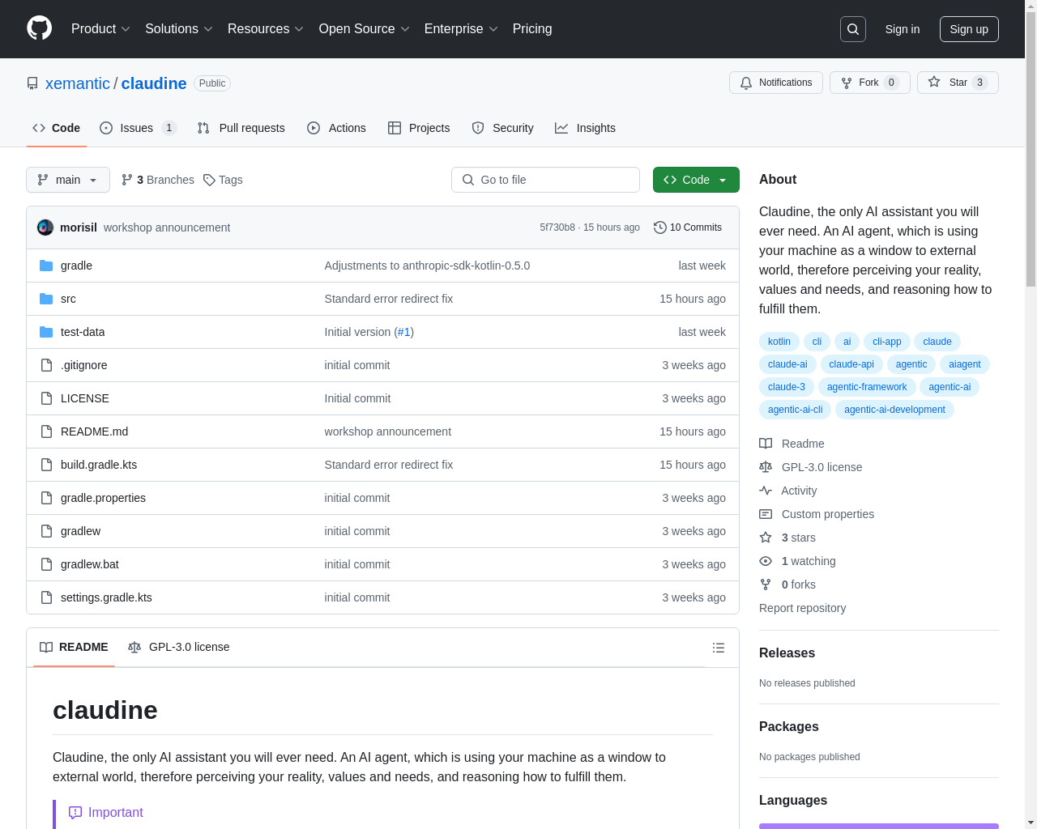Click the eye icon beside 1 watching

pyautogui.click(x=766, y=561)
